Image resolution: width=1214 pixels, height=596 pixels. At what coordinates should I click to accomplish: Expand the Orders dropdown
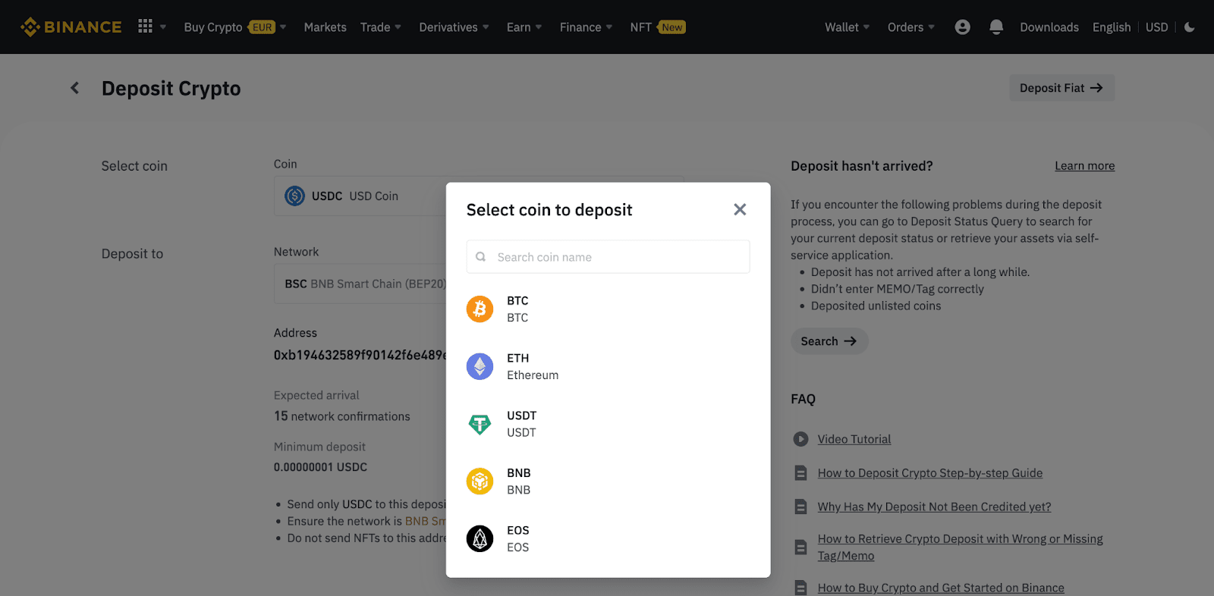(x=911, y=27)
